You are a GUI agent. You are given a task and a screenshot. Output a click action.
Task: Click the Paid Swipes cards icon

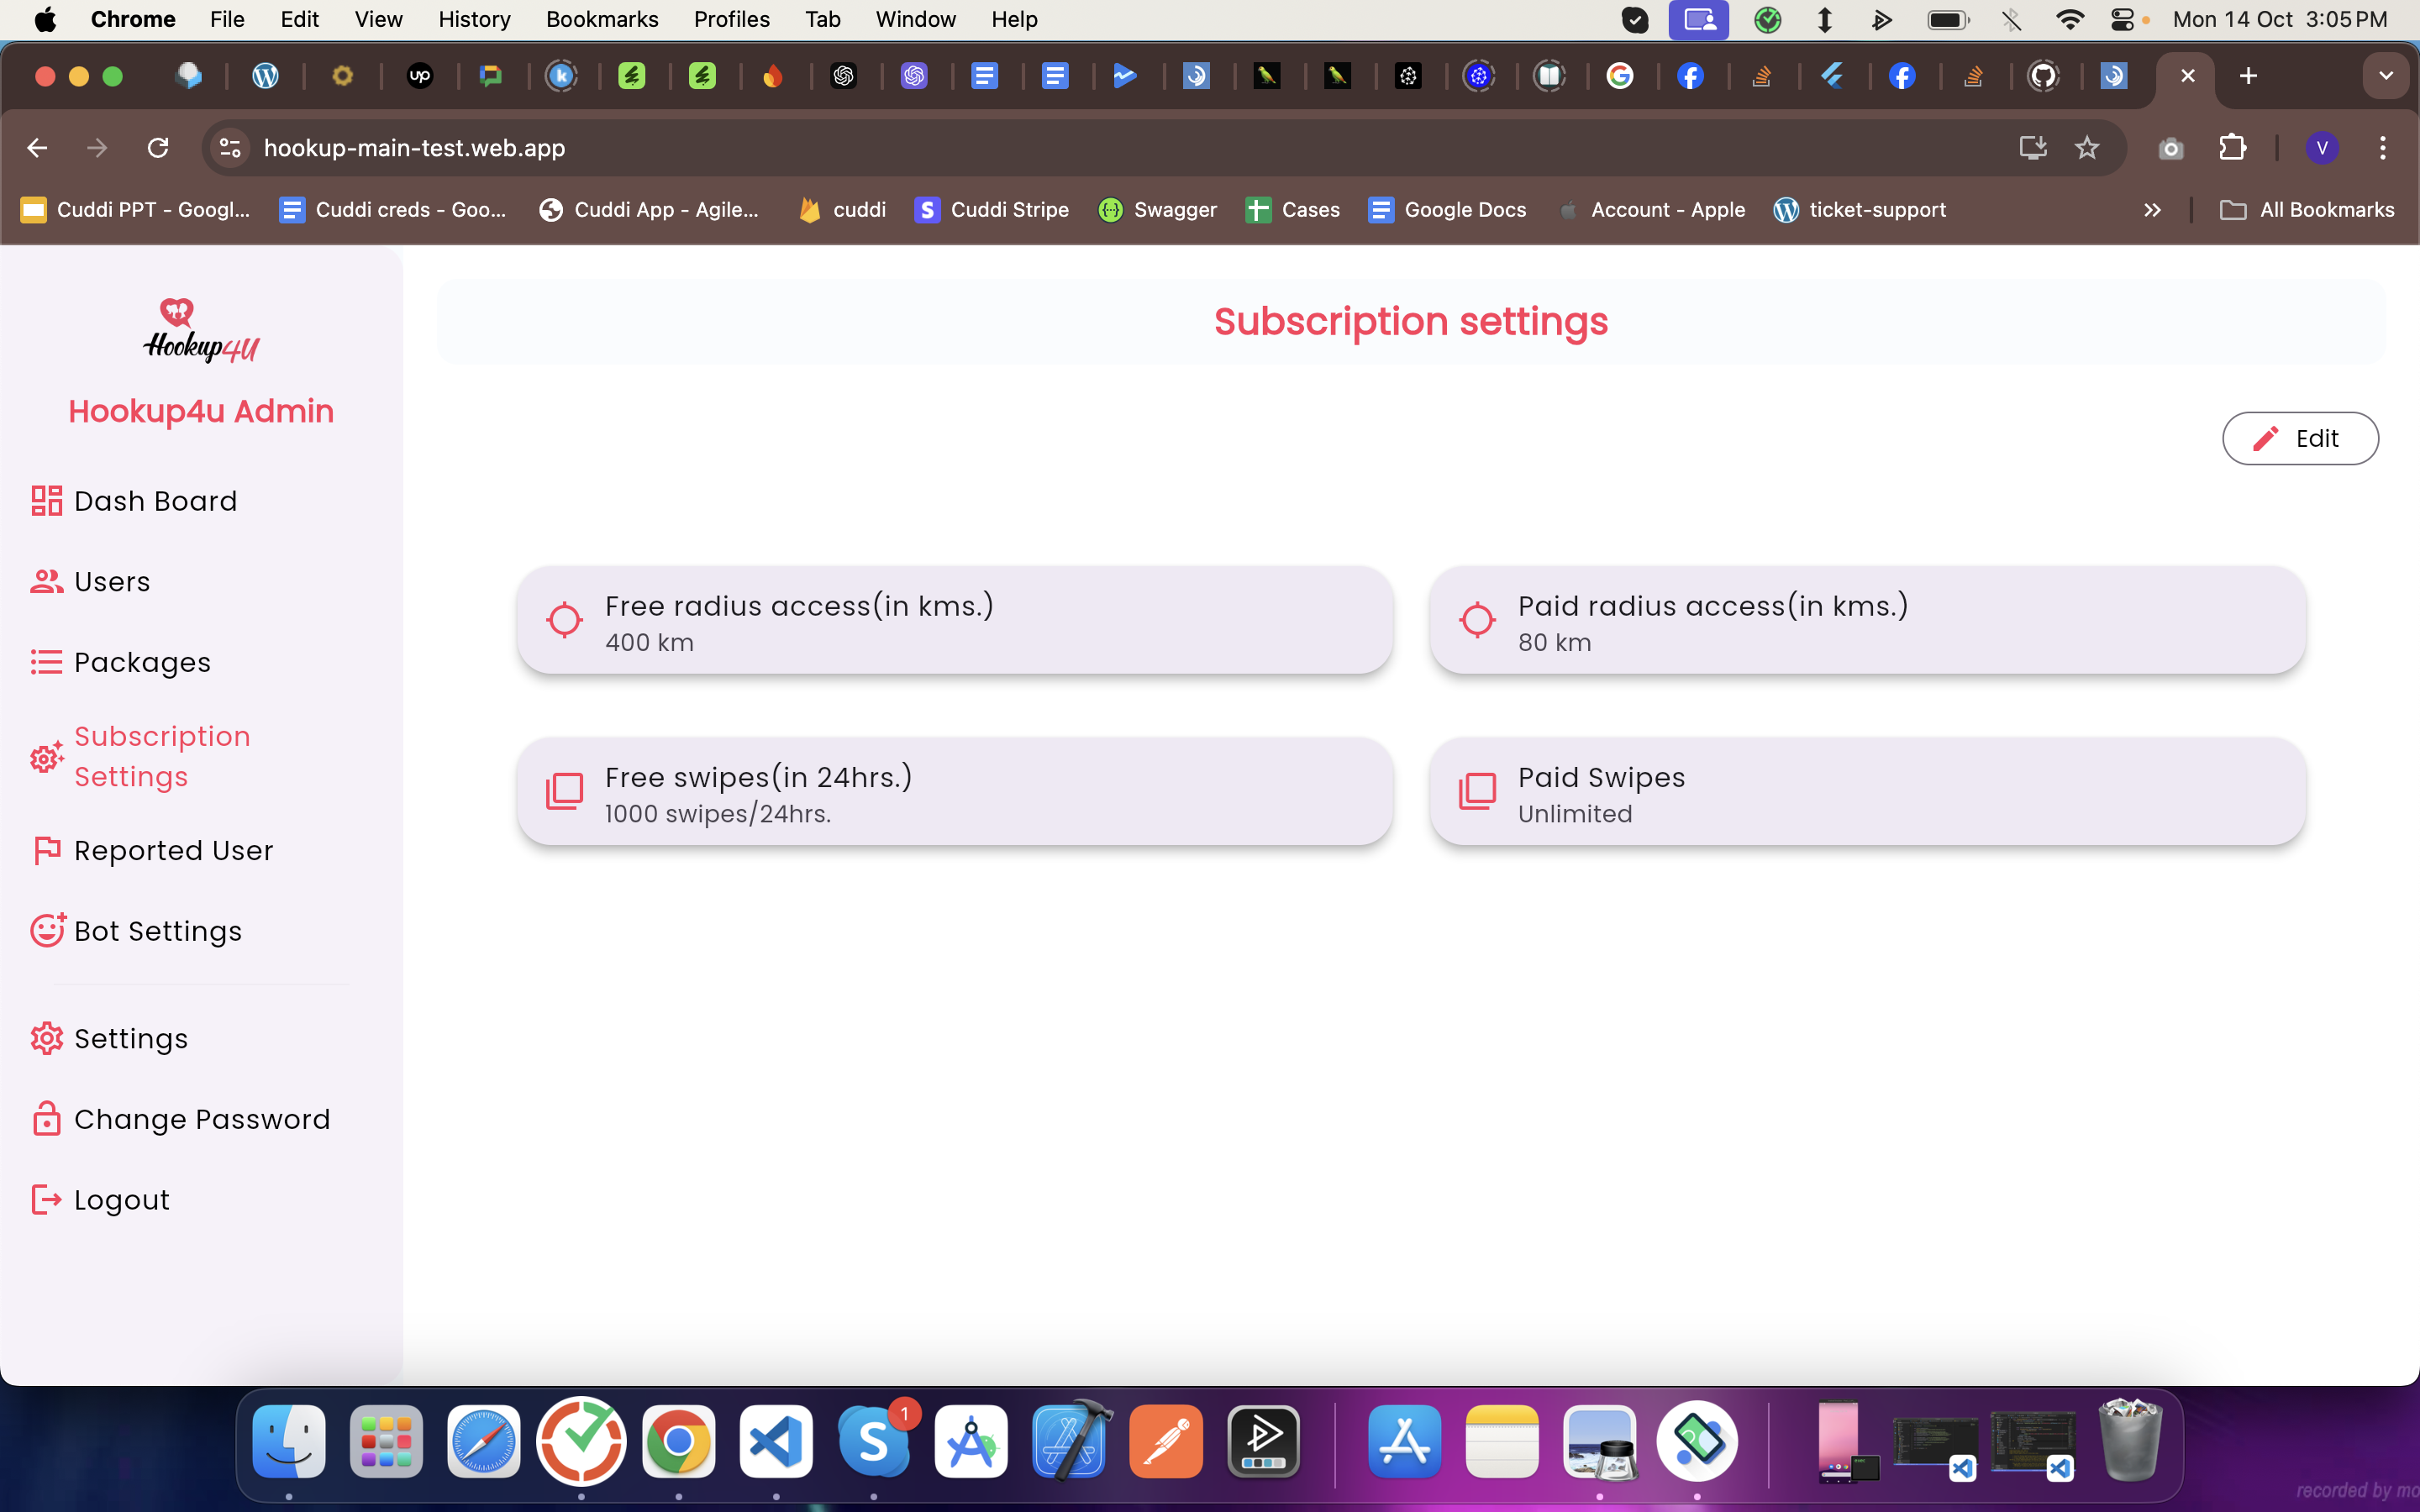[x=1477, y=791]
